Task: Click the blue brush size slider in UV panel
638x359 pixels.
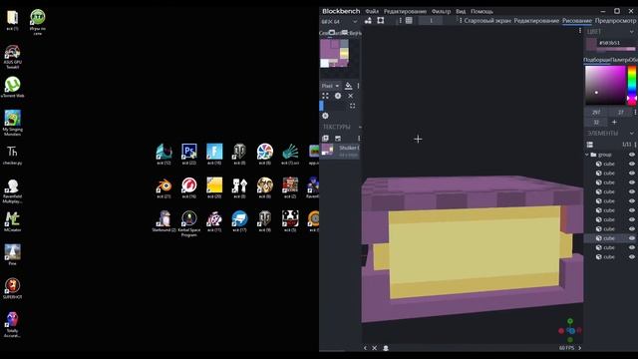Action: point(321,106)
